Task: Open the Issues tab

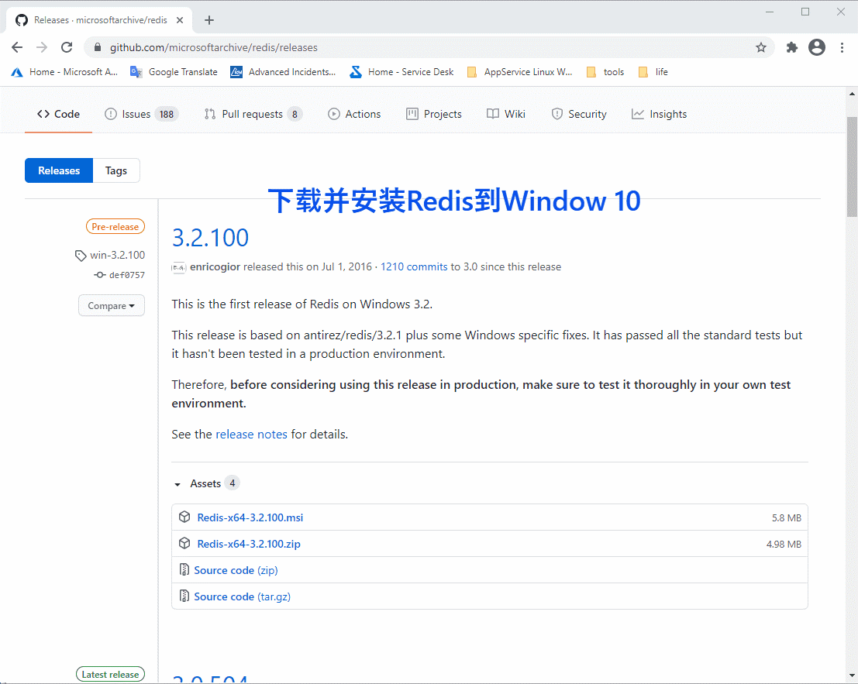Action: click(x=142, y=115)
